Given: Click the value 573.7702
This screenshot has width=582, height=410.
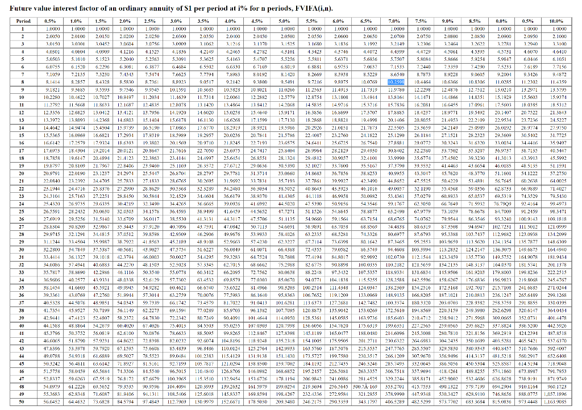Looking at the screenshot, I should (449, 402).
